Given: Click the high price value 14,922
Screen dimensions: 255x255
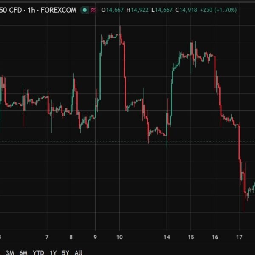Looking at the screenshot, I should pos(140,10).
